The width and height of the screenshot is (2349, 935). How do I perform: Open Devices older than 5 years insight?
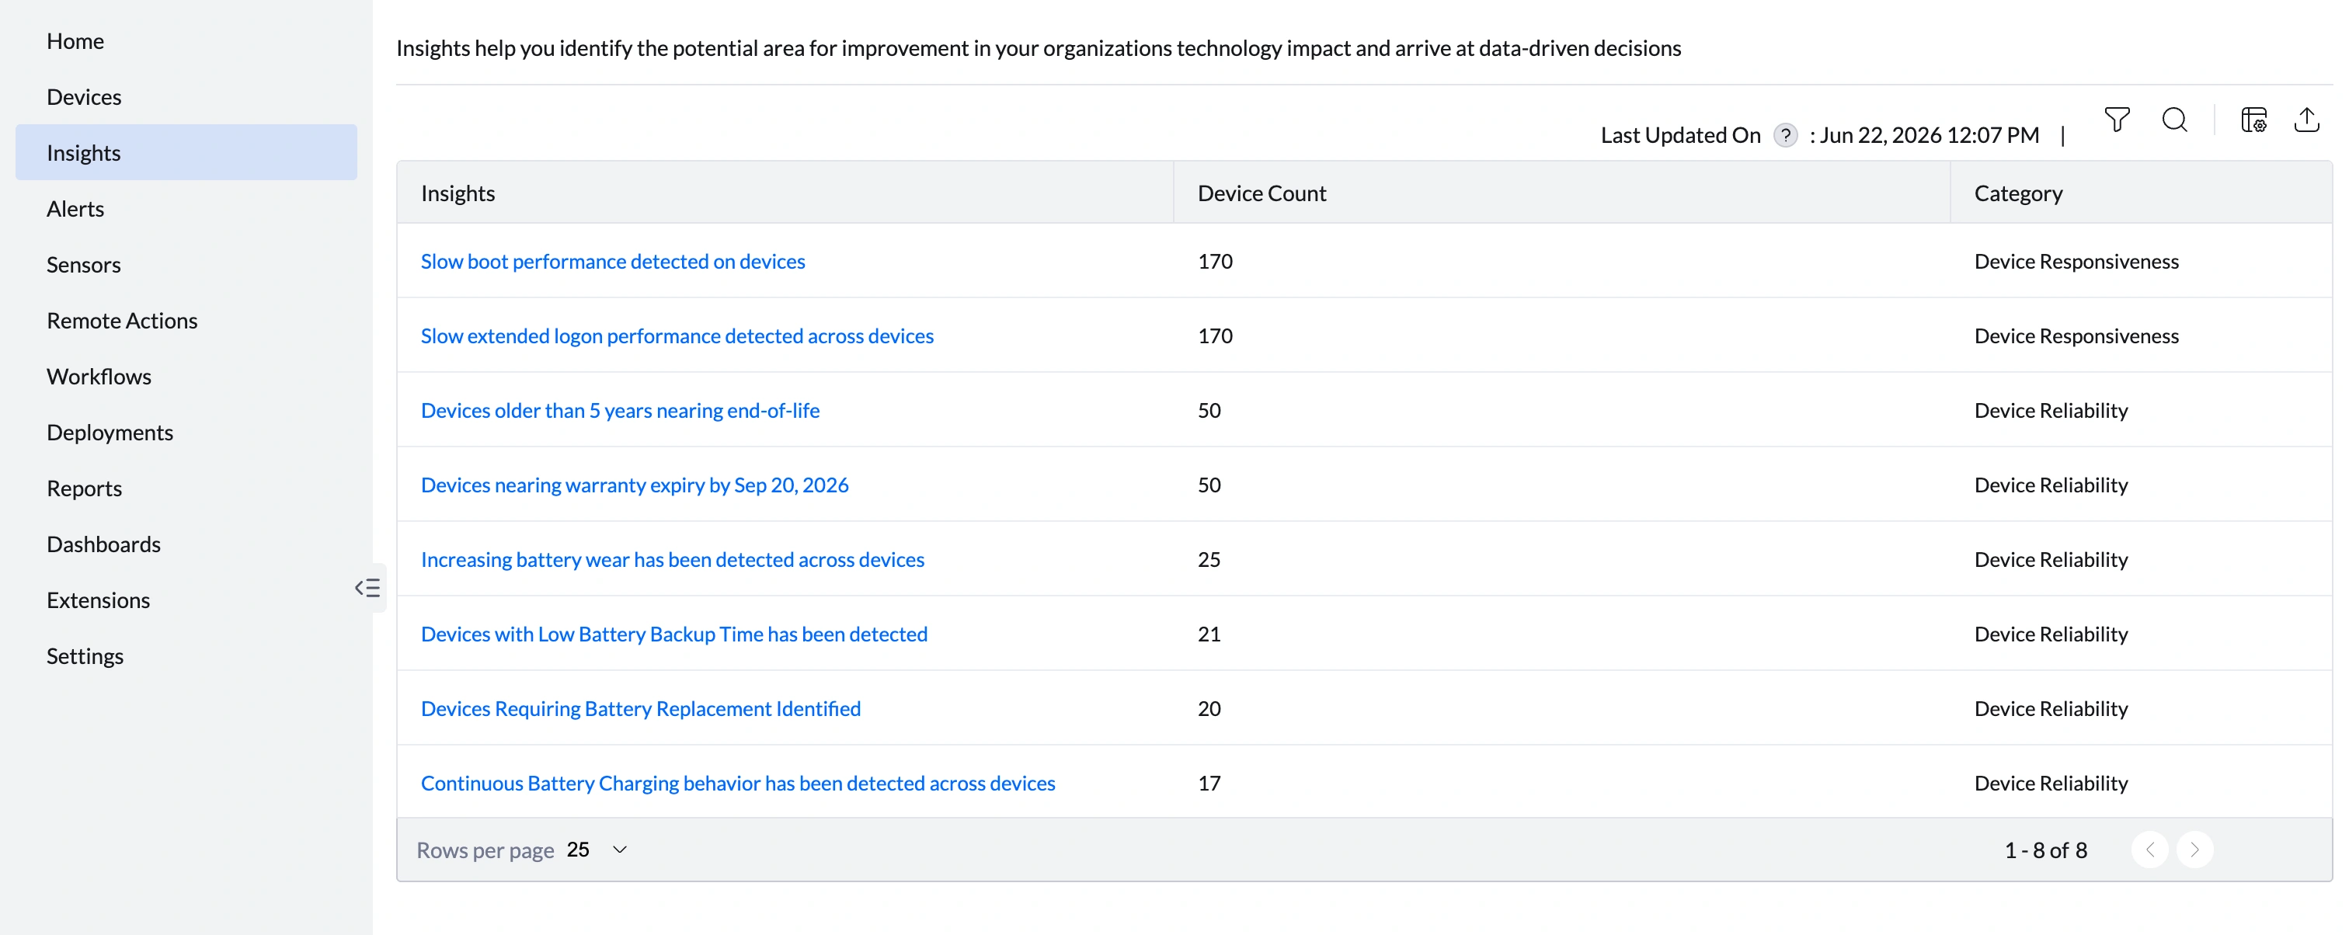coord(620,411)
